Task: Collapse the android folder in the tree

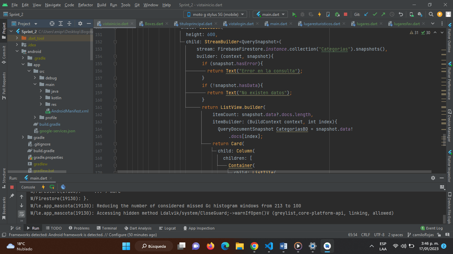Action: coord(17,52)
